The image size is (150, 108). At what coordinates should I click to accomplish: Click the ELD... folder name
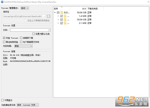coord(66,12)
